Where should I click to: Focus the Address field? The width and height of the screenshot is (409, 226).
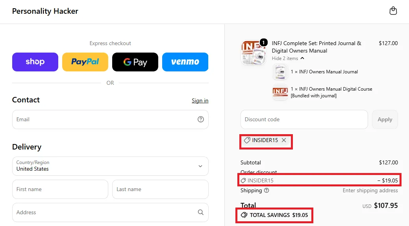(110, 213)
